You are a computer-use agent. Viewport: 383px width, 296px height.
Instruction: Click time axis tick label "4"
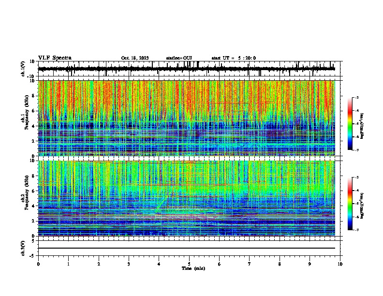pos(159,264)
